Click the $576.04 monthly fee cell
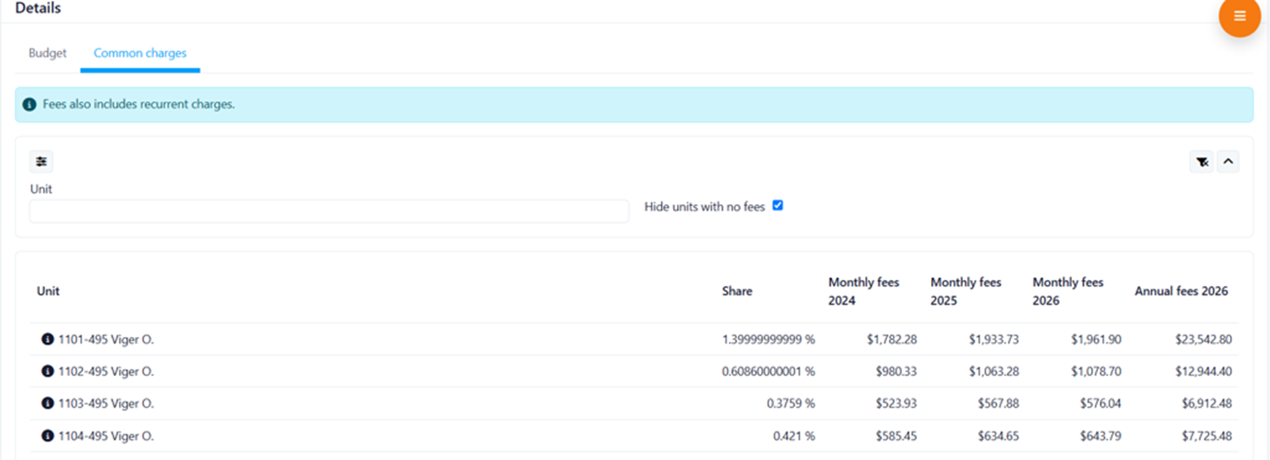Screen dimensions: 1270x460 coord(1101,404)
